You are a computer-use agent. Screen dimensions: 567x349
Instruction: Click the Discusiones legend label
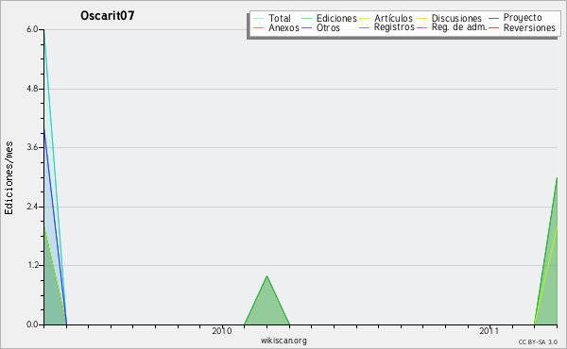coord(456,18)
